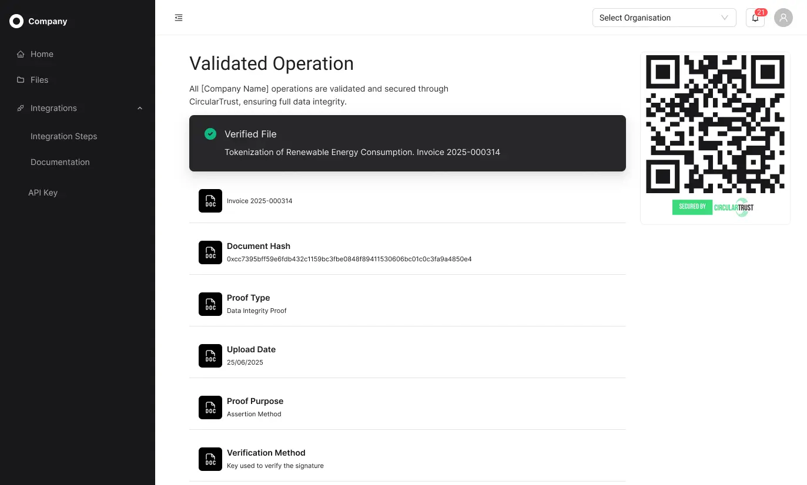Open the API Key page
Viewport: 807px width, 485px height.
(x=43, y=193)
